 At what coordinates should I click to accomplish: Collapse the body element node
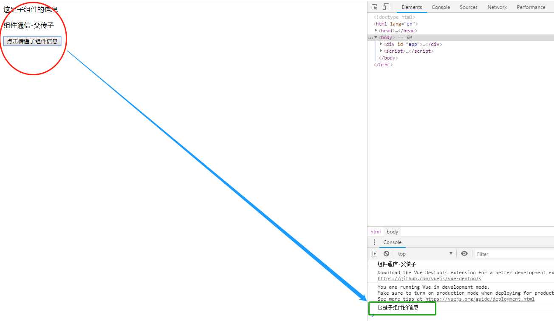tap(376, 37)
